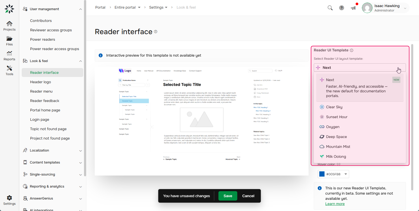Click the Content templates icon

point(25,162)
